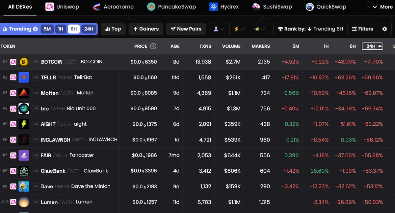
Task: Switch to the PancakeSwap tab
Action: [x=171, y=7]
